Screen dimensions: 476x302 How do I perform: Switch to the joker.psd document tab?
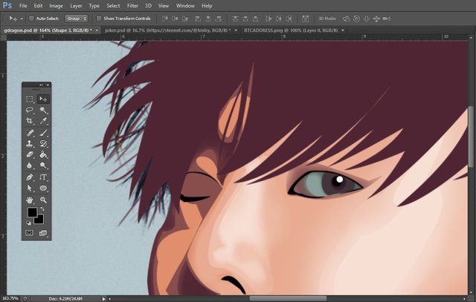[167, 30]
